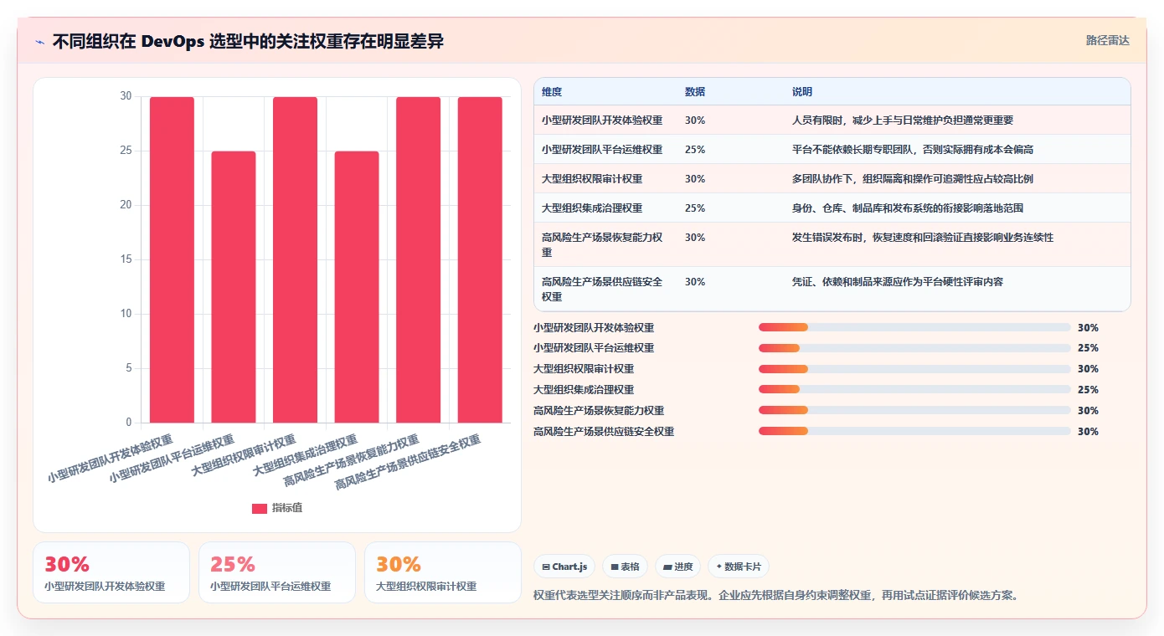
Task: Click x-axis label 高风险生产场景供应链安全权重 in chart
Action: click(x=408, y=463)
